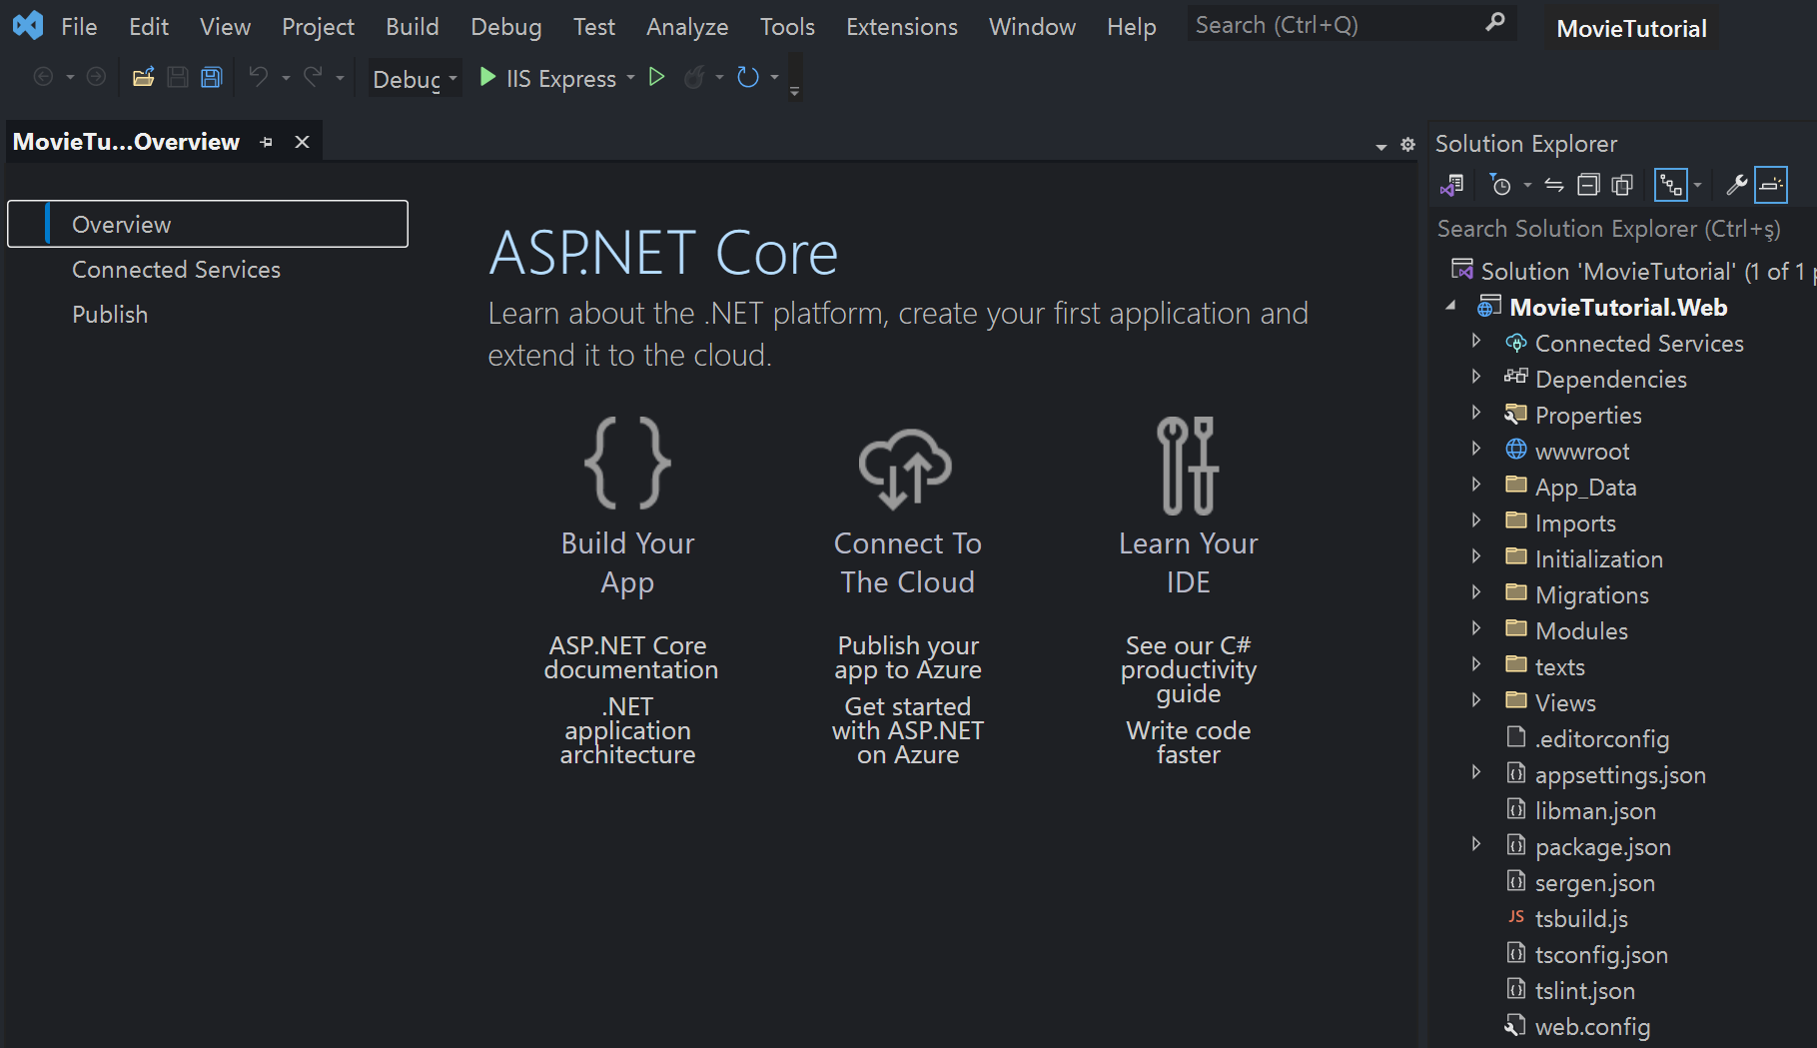Click the Open File icon
The height and width of the screenshot is (1048, 1817).
143,77
